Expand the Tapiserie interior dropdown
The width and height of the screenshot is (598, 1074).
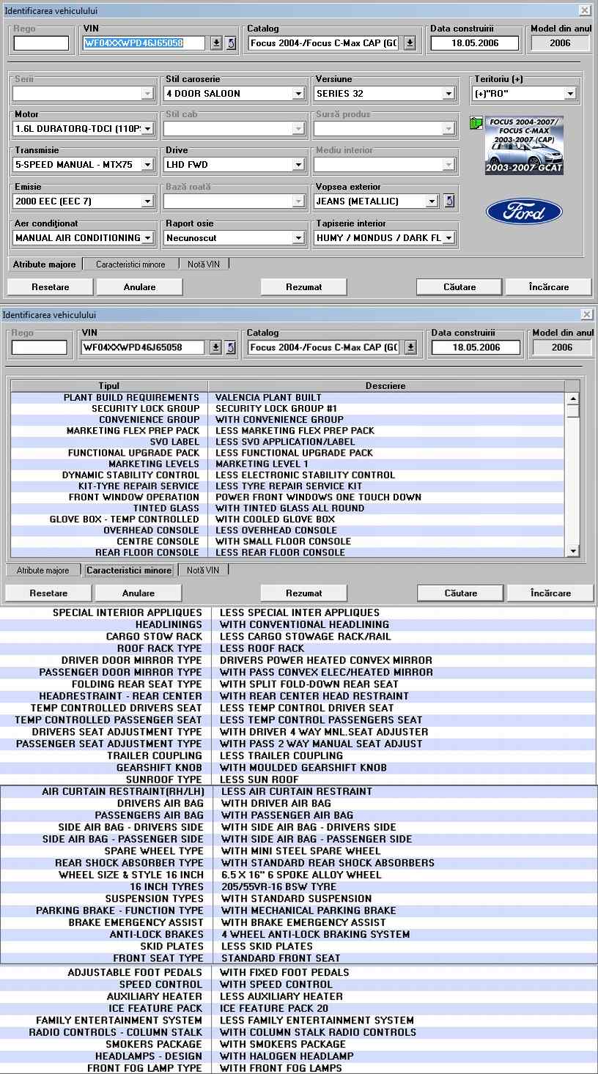[448, 238]
